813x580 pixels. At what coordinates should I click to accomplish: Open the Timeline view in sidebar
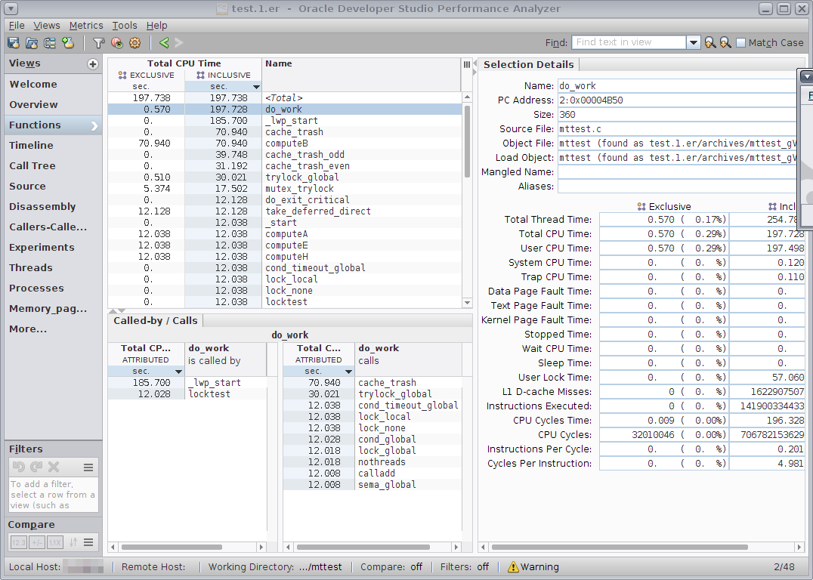click(x=31, y=145)
